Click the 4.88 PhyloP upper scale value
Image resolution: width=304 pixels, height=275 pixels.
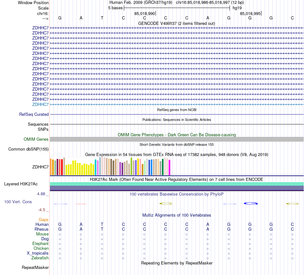click(41, 194)
